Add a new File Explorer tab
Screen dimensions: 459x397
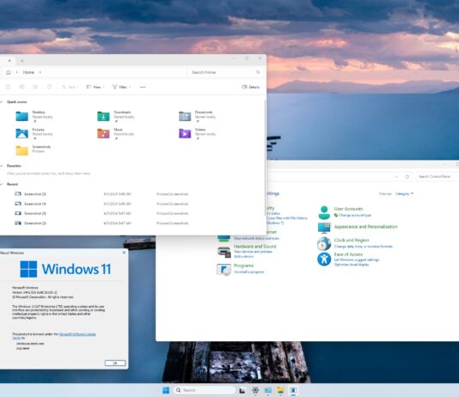(22, 61)
